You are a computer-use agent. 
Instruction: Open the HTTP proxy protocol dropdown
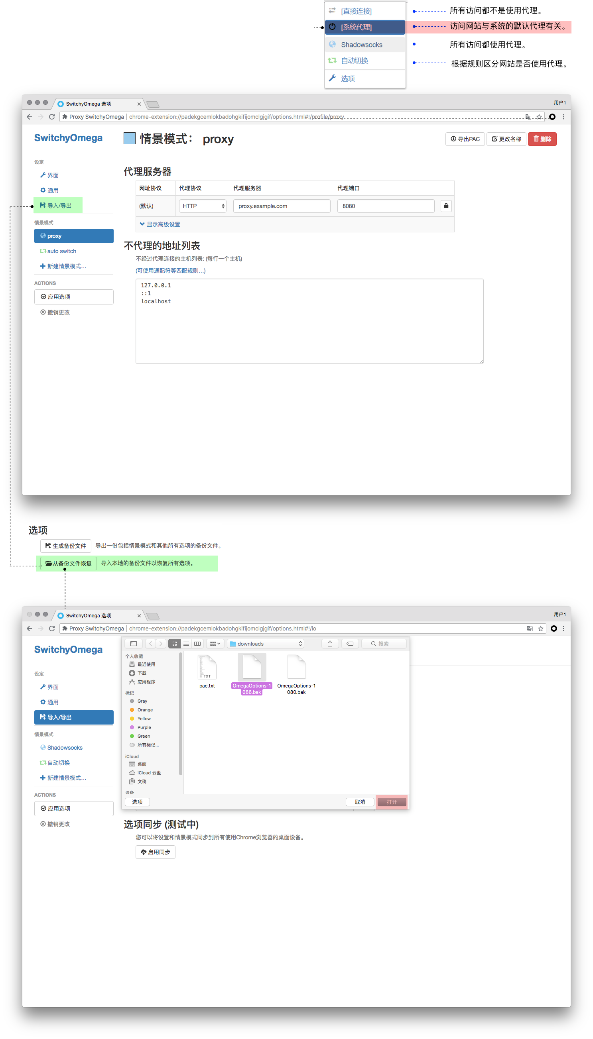coord(203,206)
